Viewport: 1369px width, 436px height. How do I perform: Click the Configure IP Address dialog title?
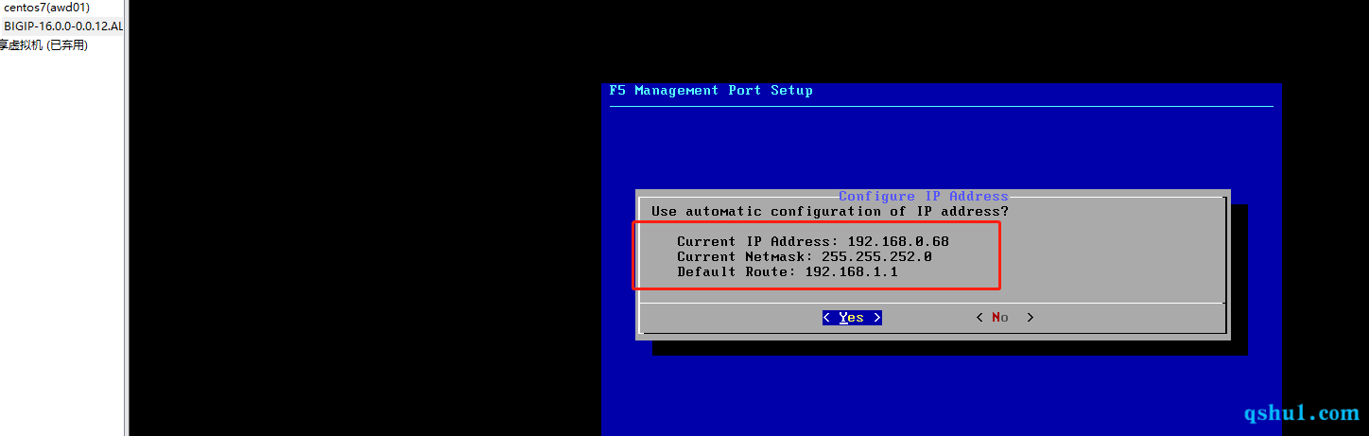tap(923, 196)
